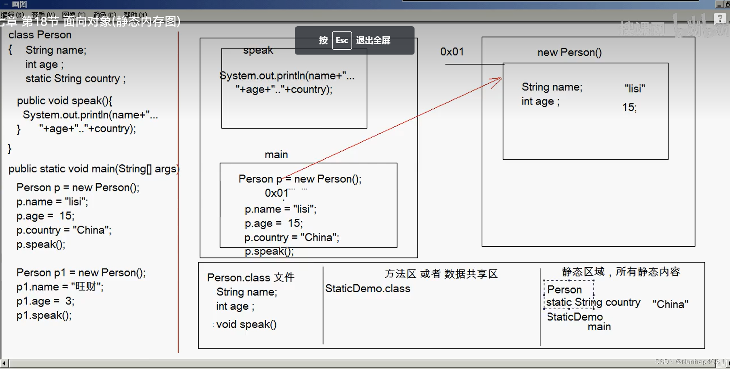
Task: Click "p.speak();" below the main frame
Action: pos(269,252)
